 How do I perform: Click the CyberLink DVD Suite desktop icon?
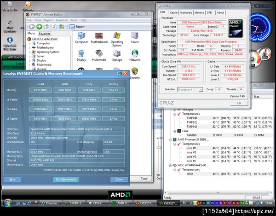click(10, 43)
